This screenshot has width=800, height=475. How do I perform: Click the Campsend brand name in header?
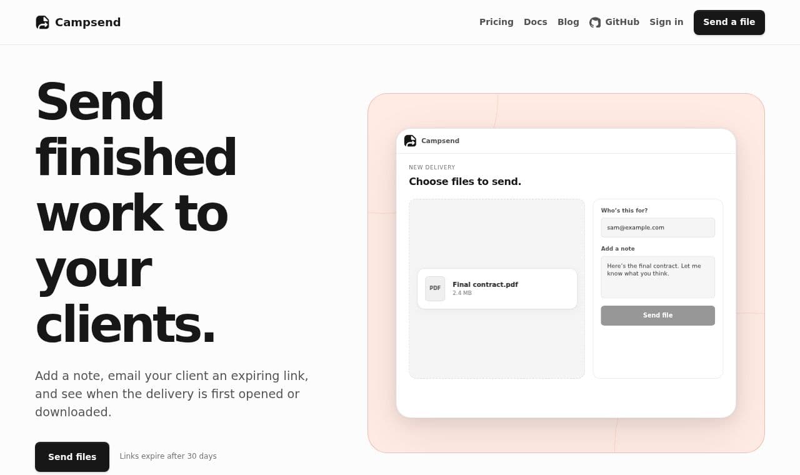[87, 22]
